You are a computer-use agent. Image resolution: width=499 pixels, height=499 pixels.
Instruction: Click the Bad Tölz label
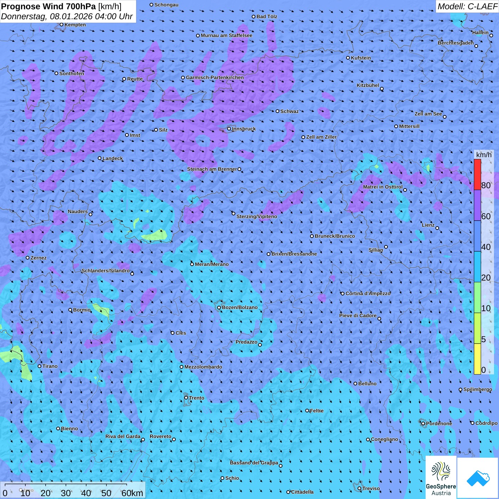click(x=267, y=16)
